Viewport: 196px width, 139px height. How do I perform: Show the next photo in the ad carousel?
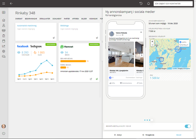click(x=142, y=55)
